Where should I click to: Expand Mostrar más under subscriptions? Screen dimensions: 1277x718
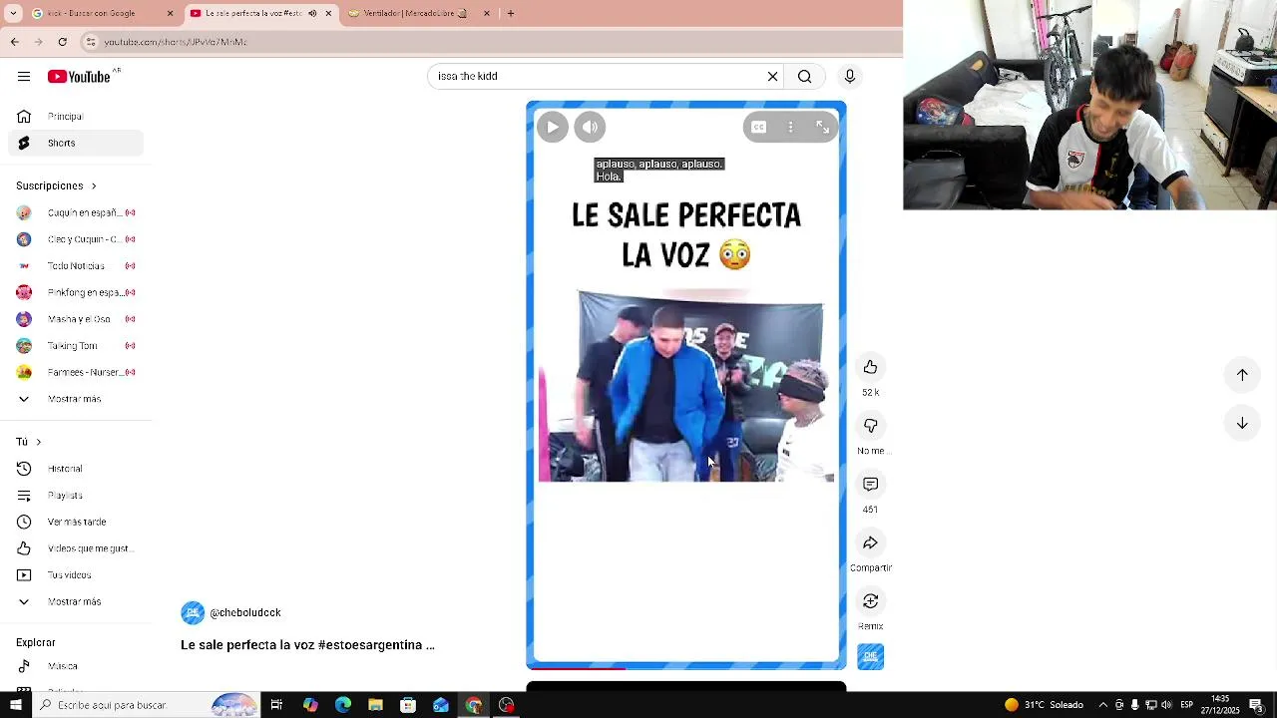76,399
